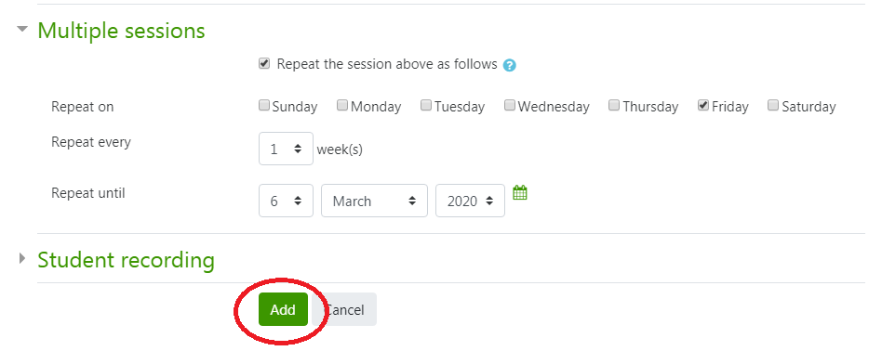This screenshot has height=351, width=882.
Task: Check the Wednesday checkbox
Action: pos(510,105)
